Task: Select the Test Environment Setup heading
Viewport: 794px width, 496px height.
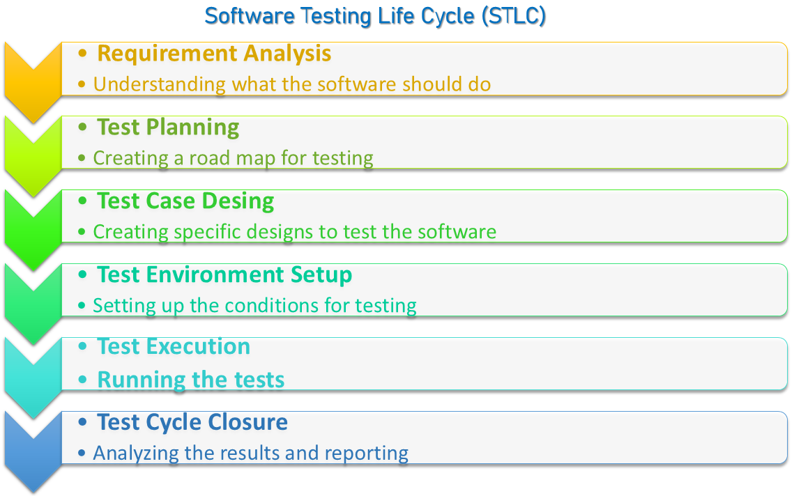Action: (x=224, y=274)
